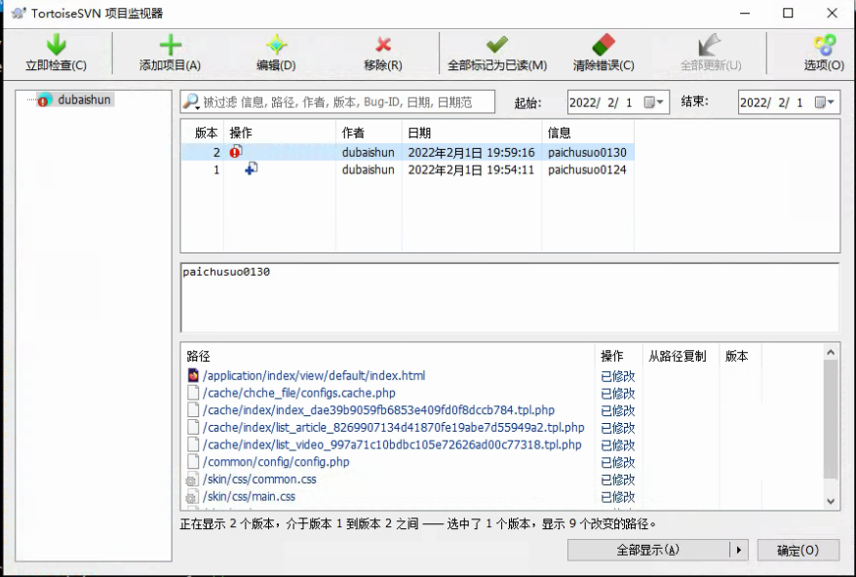Maximize the TortoiseSVN window
Screen dimensions: 856x577
click(x=788, y=13)
